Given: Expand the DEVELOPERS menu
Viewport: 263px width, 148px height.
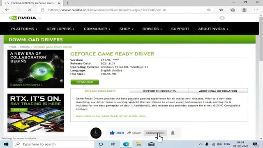Looking at the screenshot, I should pyautogui.click(x=60, y=29).
